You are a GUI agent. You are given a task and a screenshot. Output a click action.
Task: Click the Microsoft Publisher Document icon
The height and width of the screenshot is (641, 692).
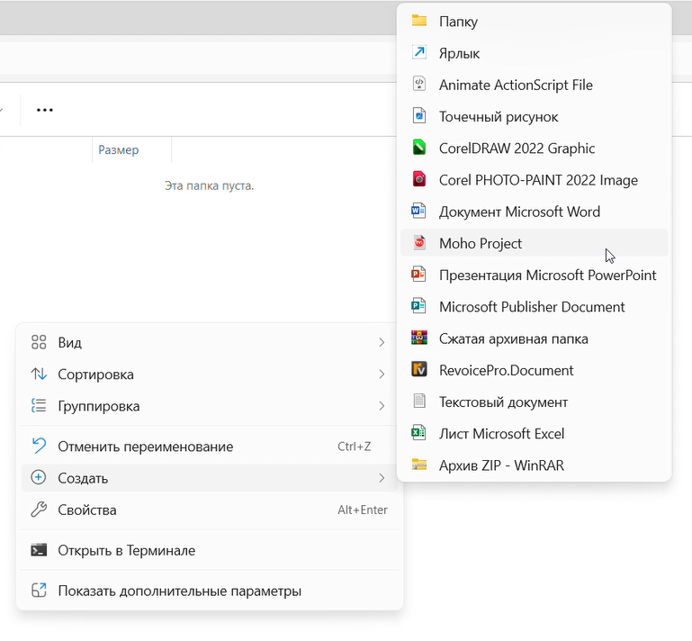point(418,306)
